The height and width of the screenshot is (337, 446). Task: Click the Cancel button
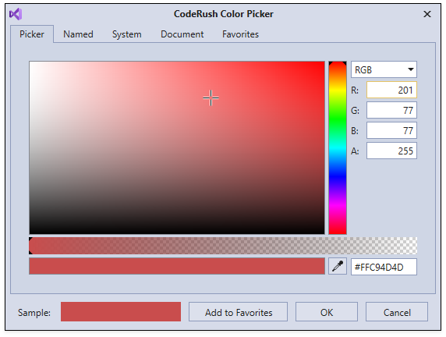[x=397, y=312]
